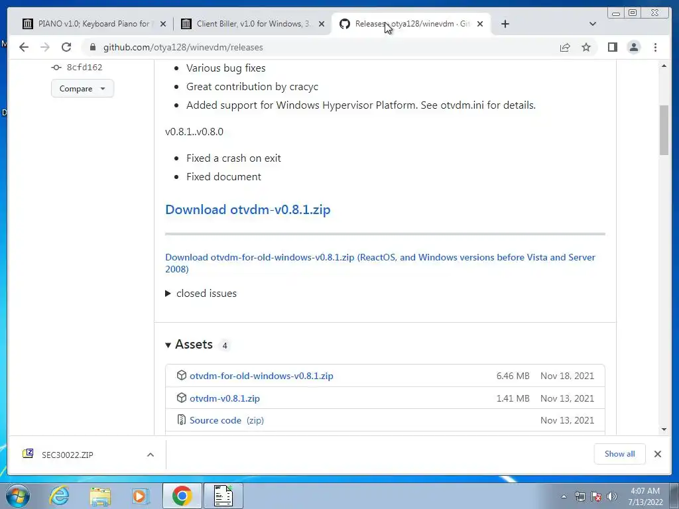Go back to the previous page
This screenshot has width=679, height=509.
[24, 47]
